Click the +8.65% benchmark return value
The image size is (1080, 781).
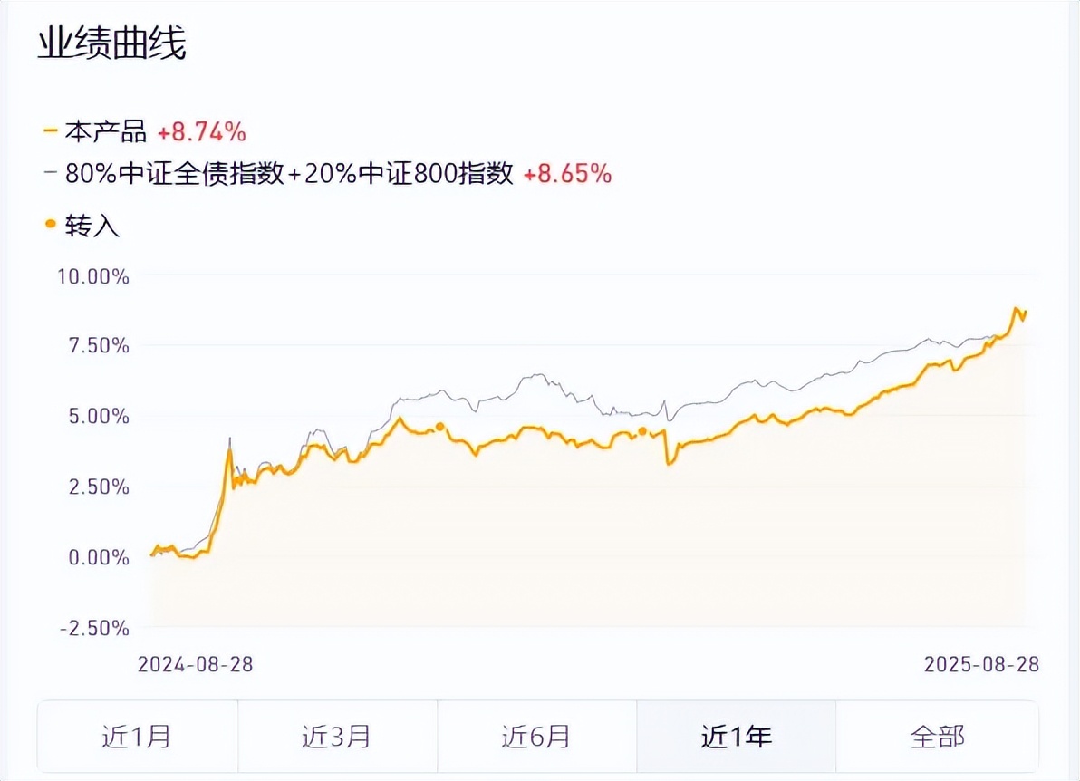567,173
